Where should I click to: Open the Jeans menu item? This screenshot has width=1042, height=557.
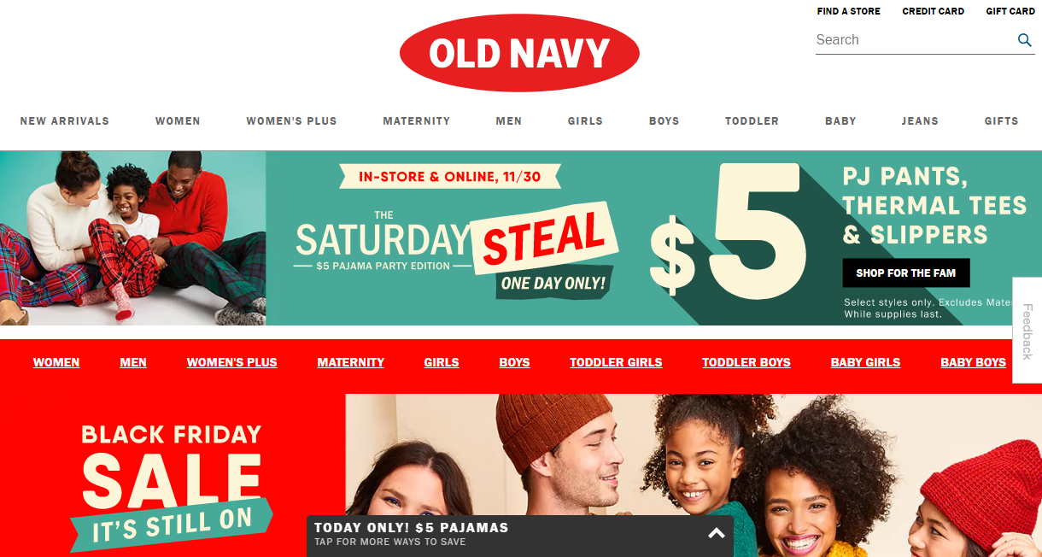tap(920, 121)
